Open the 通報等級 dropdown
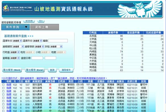Viewport: 166px width, 112px height. (x=40, y=46)
